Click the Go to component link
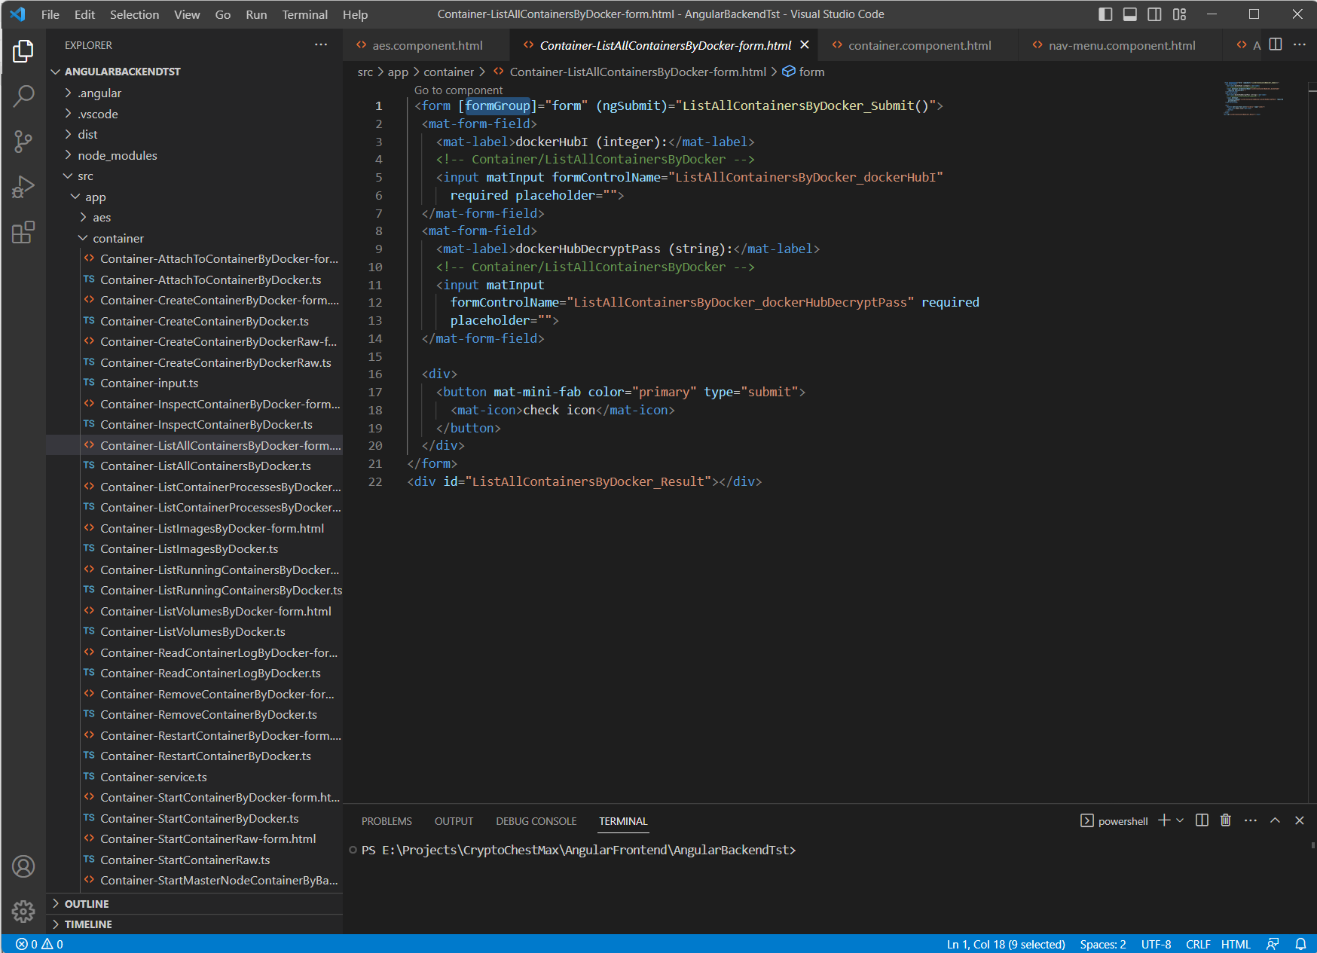 click(458, 90)
